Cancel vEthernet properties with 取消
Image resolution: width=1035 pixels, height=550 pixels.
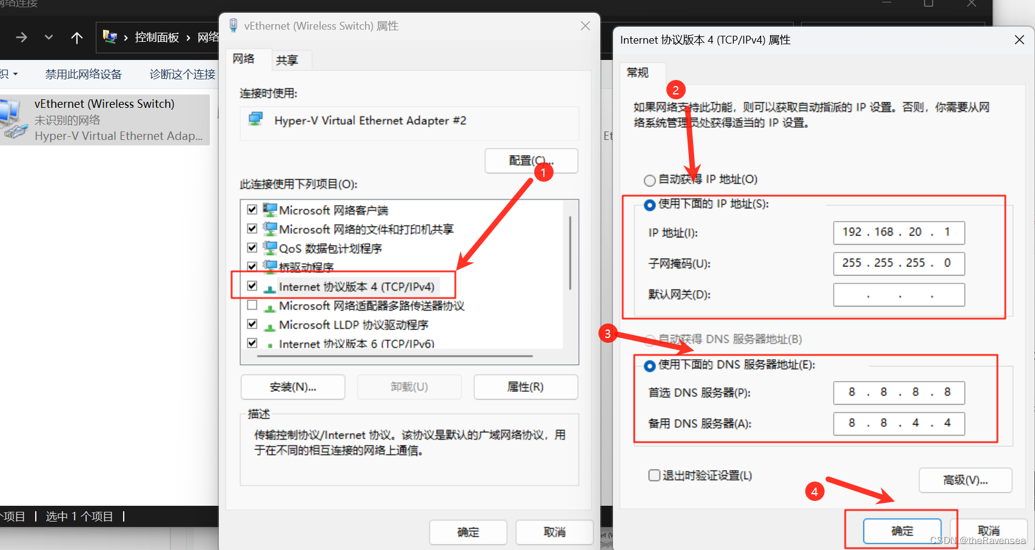(x=554, y=532)
